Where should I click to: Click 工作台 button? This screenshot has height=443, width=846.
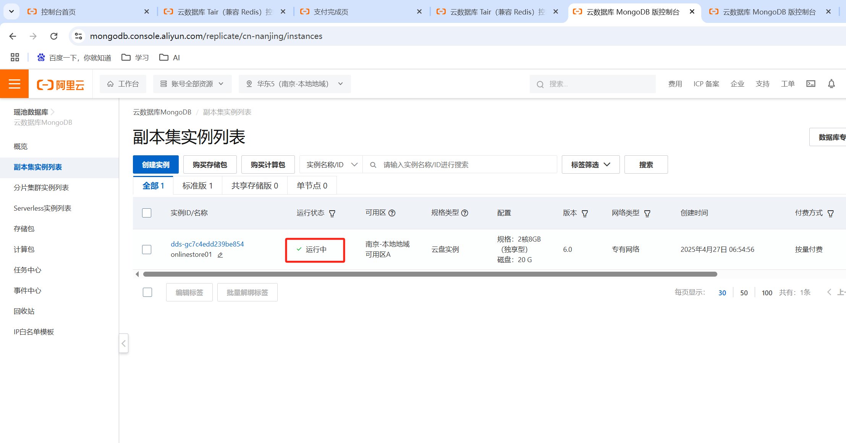click(x=123, y=84)
